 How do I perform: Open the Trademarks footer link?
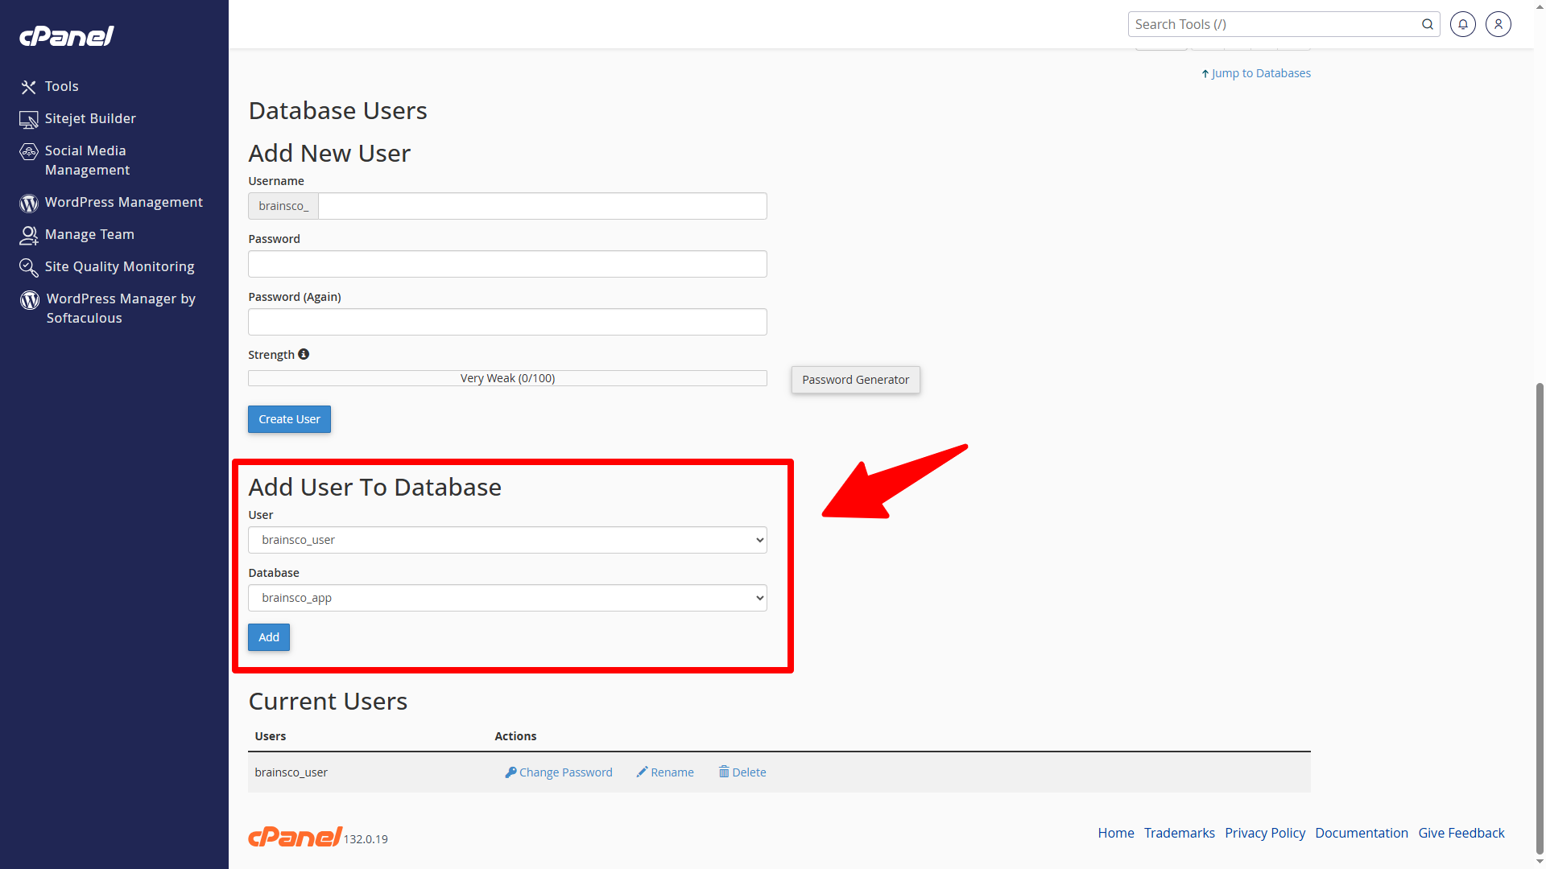pos(1179,833)
